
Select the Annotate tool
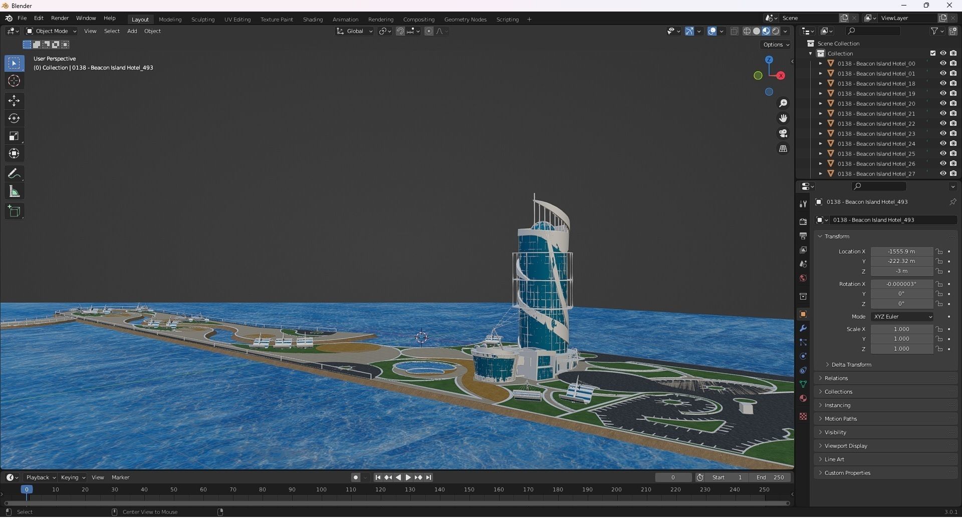coord(14,174)
